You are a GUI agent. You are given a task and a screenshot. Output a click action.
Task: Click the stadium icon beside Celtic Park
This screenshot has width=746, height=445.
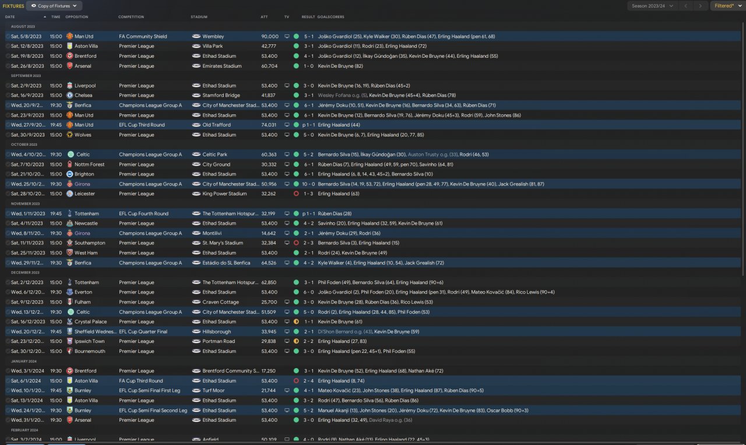pos(196,155)
